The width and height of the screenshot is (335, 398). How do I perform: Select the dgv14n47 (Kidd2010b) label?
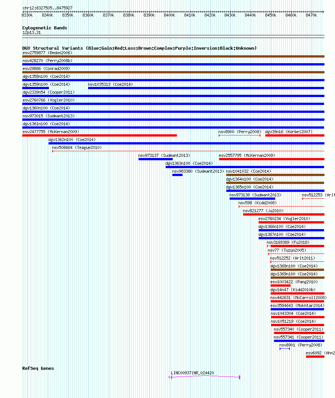293,290
